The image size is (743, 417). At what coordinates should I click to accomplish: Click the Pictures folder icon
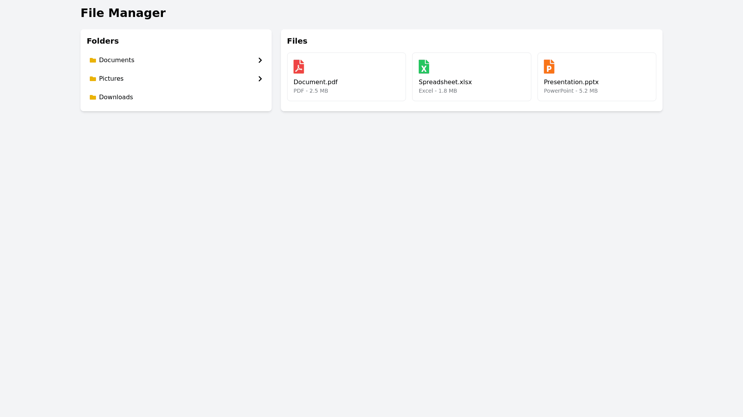pos(93,79)
